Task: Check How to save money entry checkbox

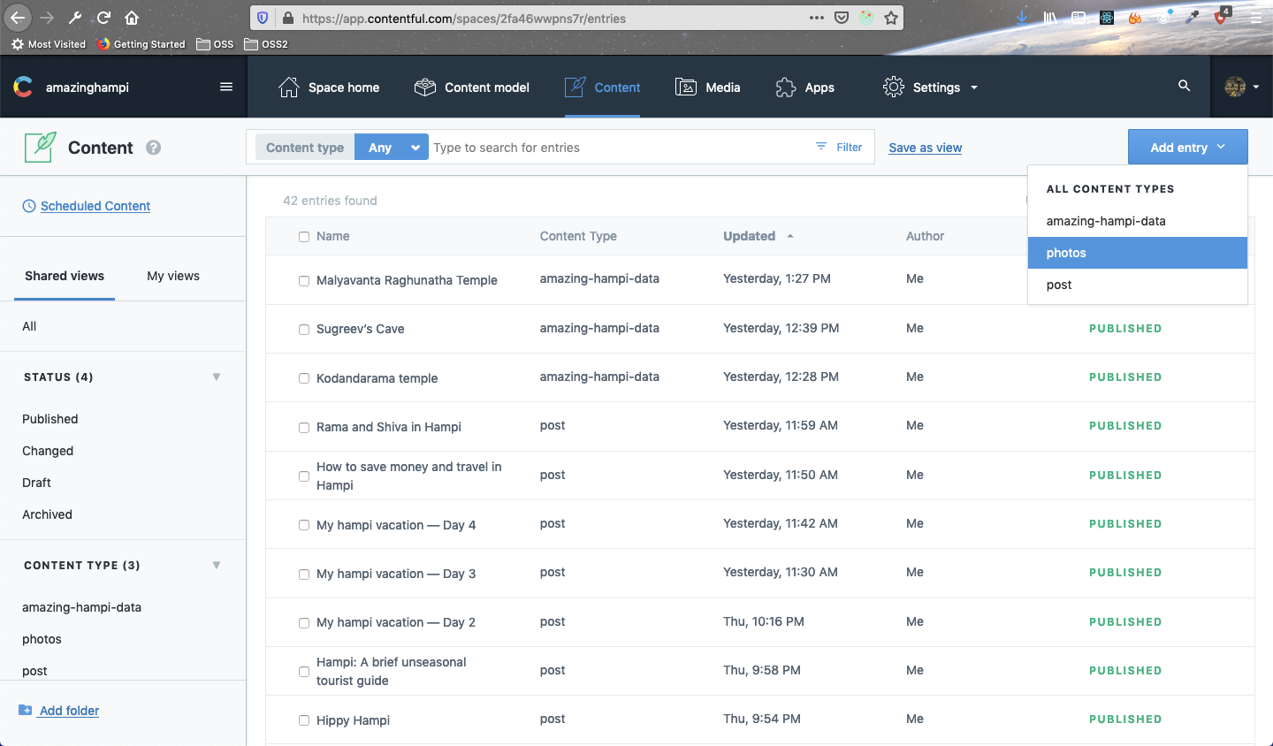Action: tap(304, 476)
